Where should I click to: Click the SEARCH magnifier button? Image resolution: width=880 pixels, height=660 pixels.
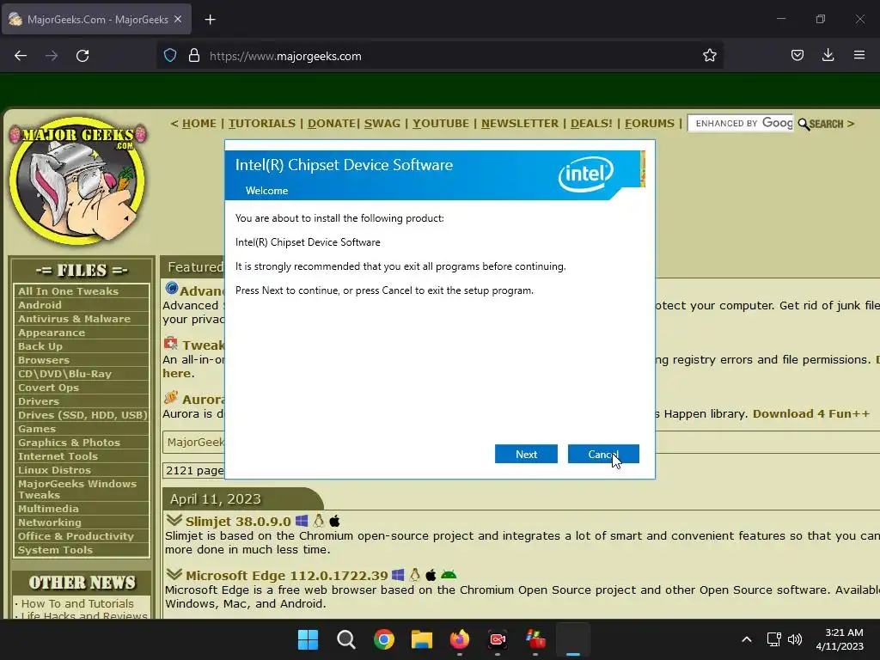click(821, 124)
